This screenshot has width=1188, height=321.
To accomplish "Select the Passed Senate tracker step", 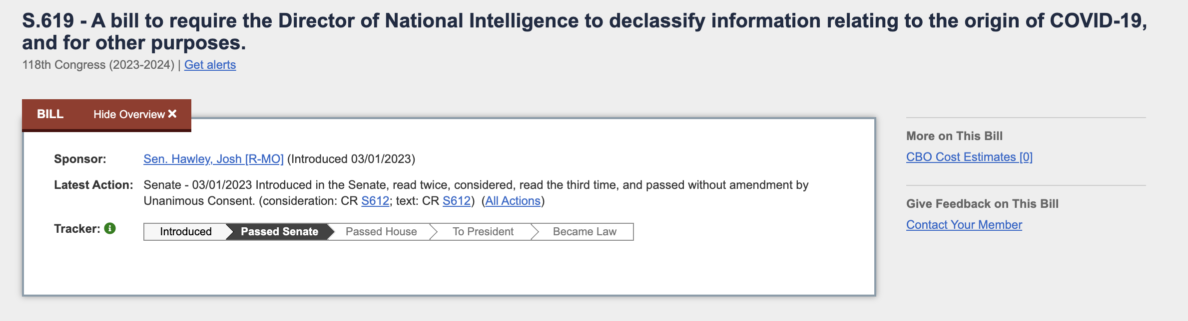I will point(279,231).
